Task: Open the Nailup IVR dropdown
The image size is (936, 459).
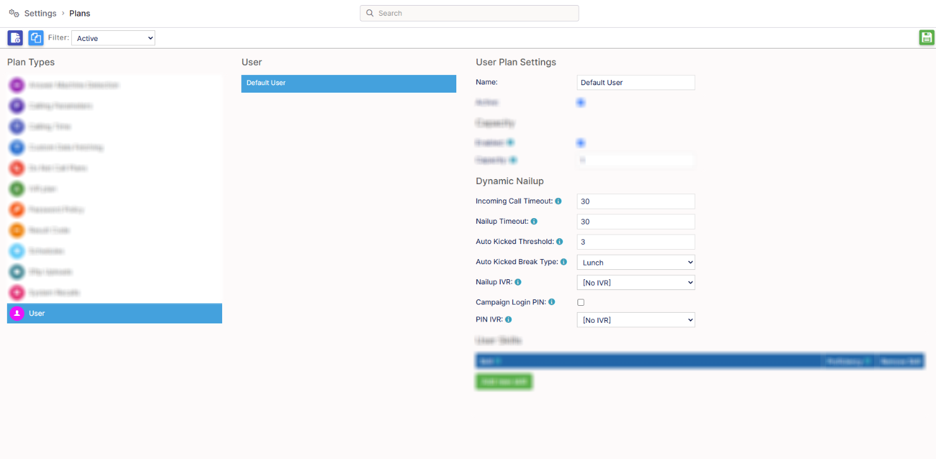Action: pos(636,282)
